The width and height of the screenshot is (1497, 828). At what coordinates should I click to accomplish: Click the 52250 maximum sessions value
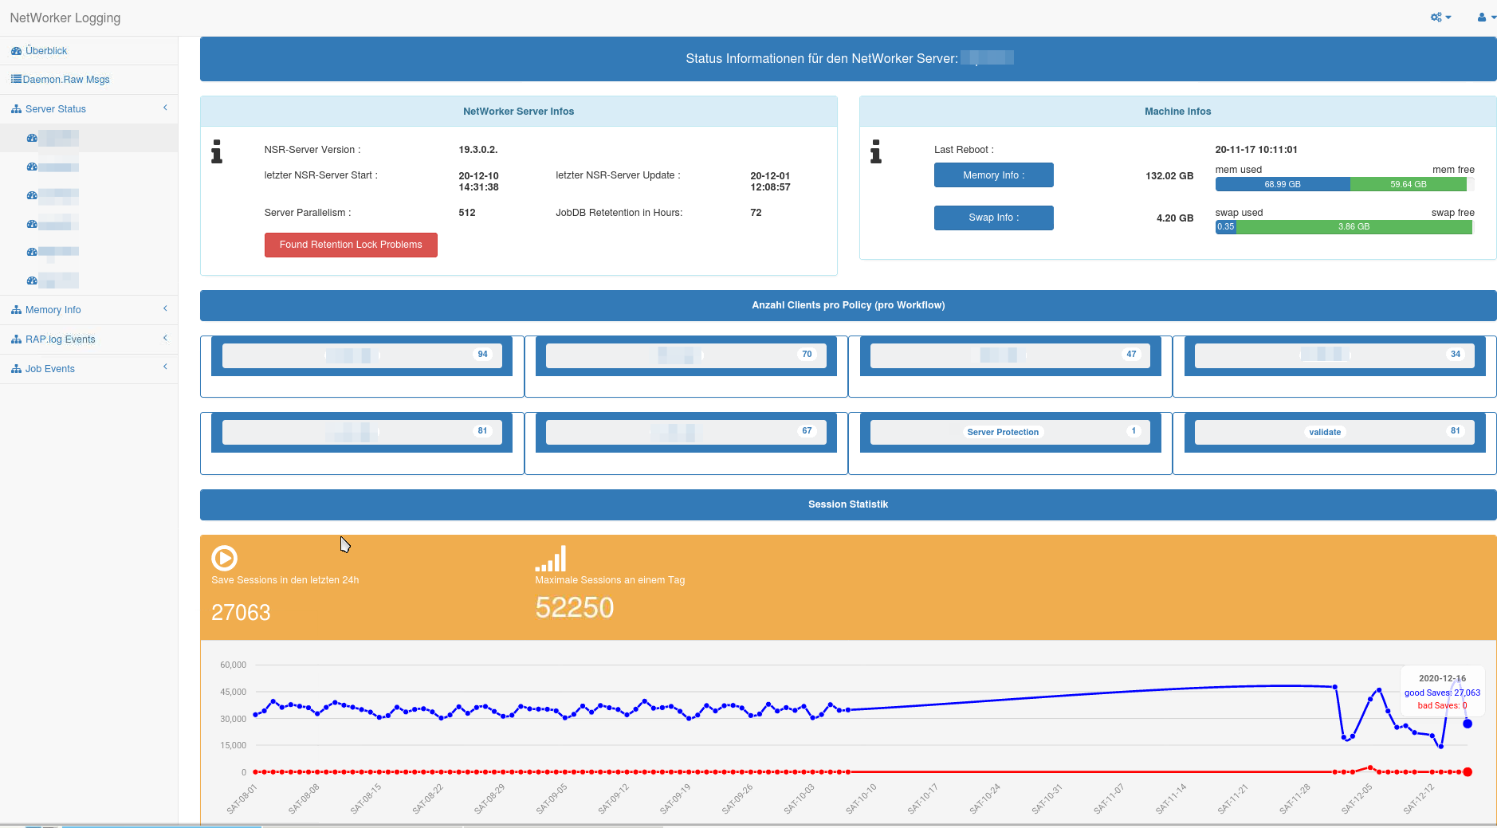point(575,608)
